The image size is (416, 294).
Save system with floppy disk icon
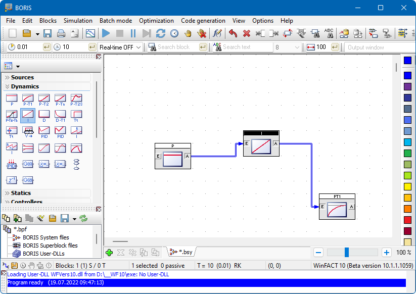(48, 33)
